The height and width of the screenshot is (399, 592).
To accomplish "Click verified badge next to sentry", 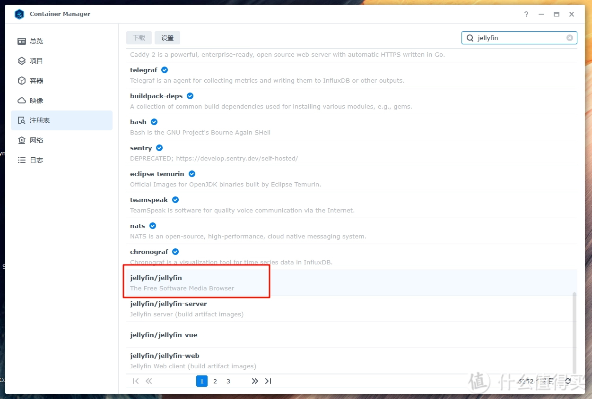I will point(159,148).
